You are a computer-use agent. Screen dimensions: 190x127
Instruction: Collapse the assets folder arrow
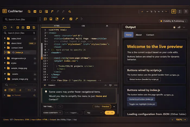click(5, 74)
